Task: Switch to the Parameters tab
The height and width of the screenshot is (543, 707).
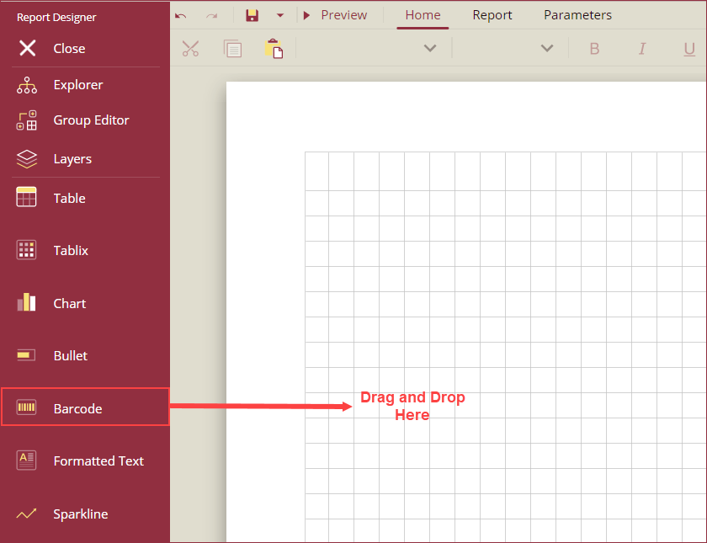Action: [577, 15]
